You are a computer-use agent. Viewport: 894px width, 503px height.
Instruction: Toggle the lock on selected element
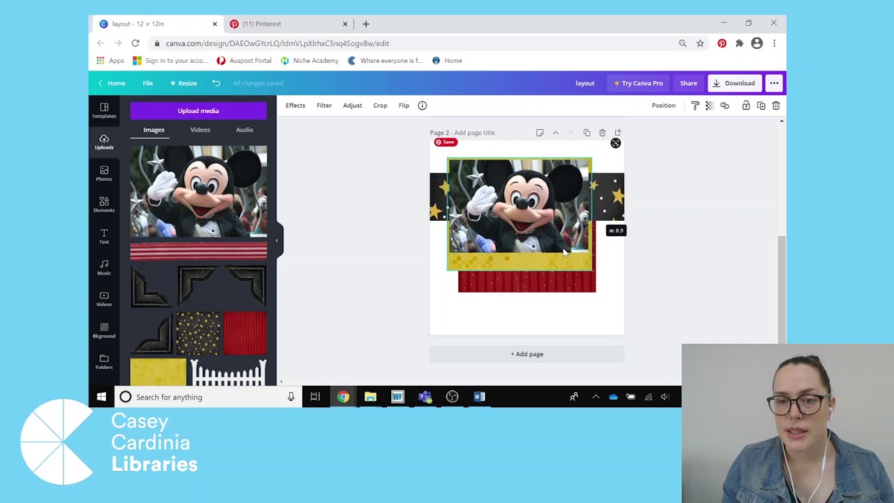point(746,105)
